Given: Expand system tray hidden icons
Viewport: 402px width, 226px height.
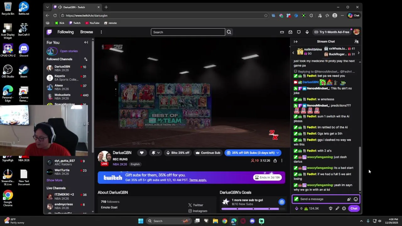Looking at the screenshot, I should 361,221.
